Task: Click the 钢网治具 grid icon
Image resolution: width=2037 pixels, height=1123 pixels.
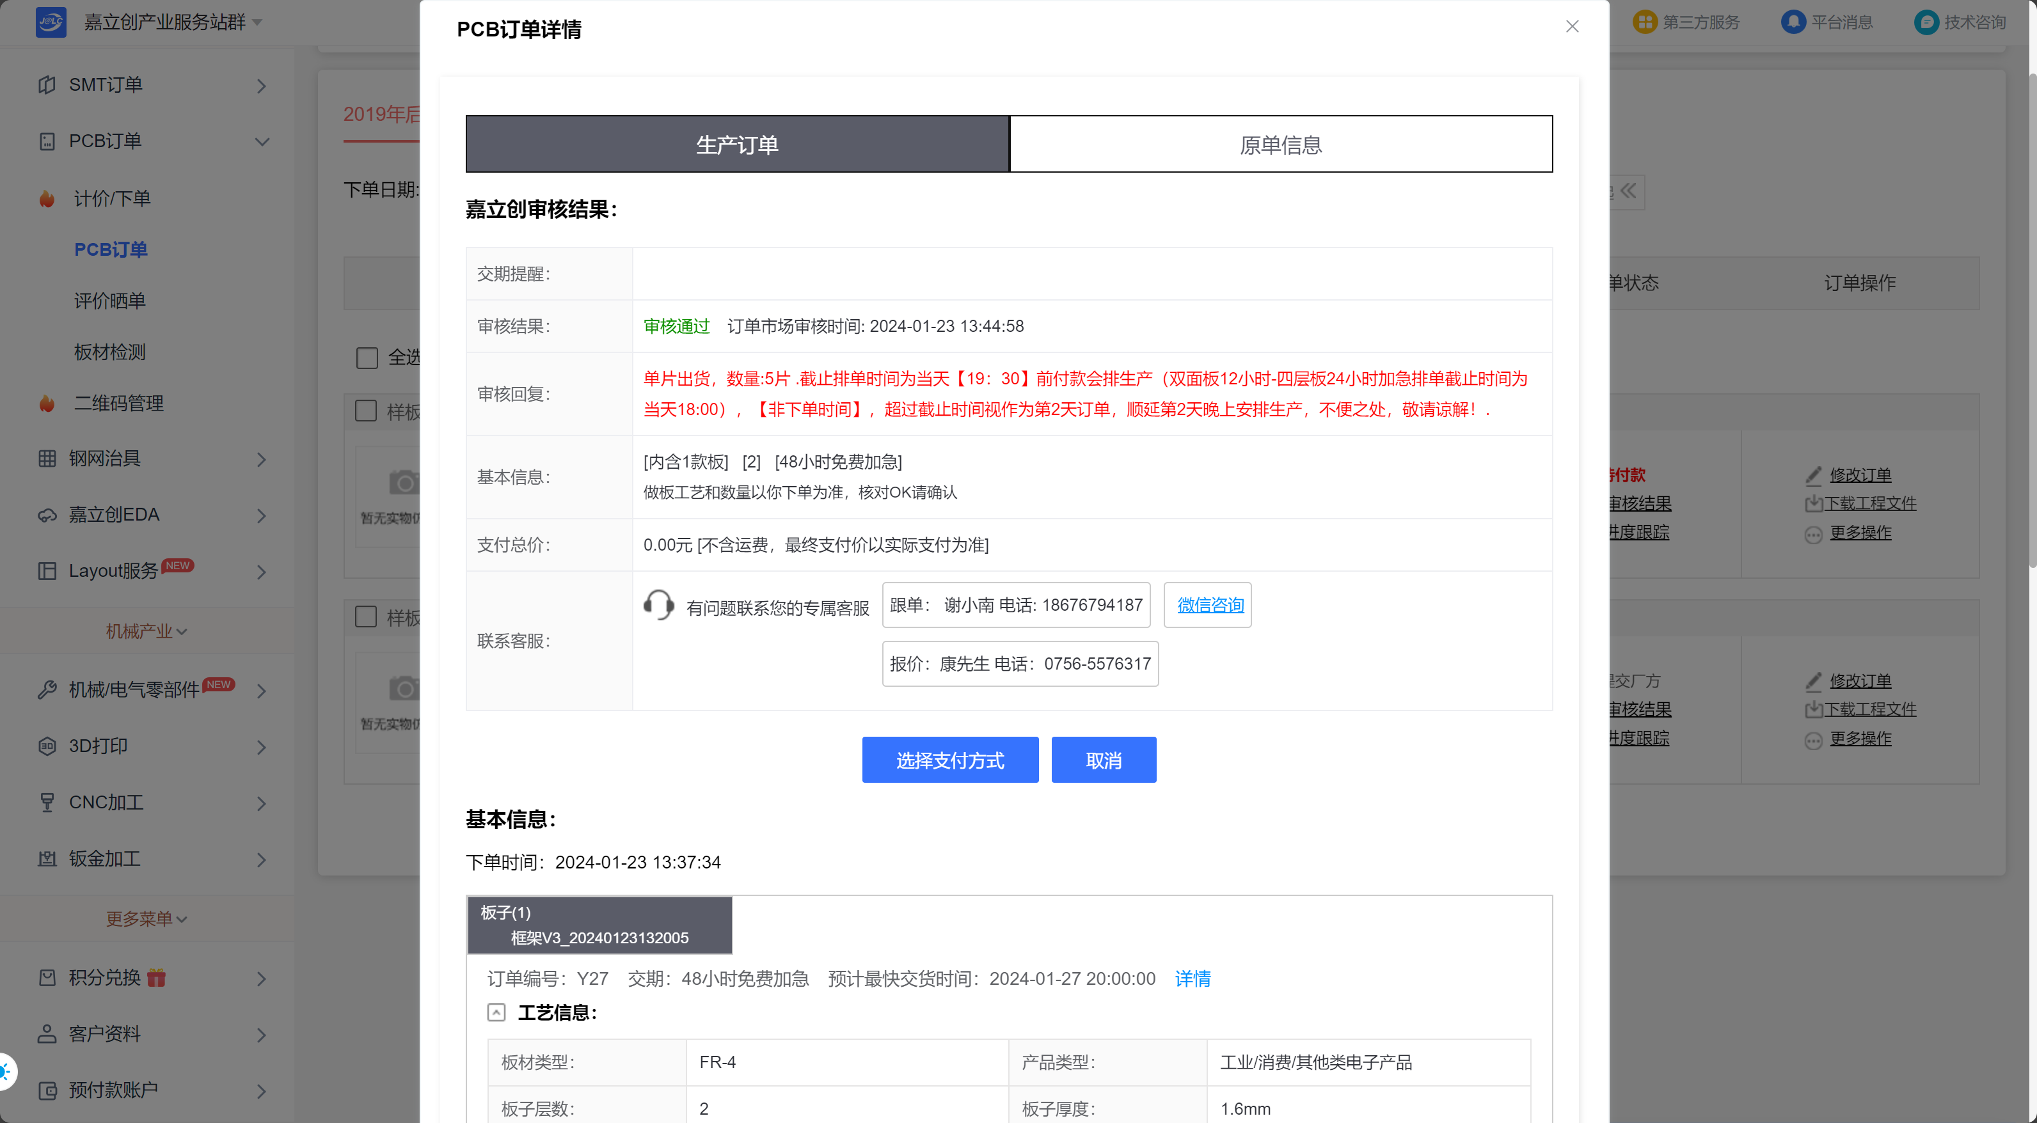Action: pyautogui.click(x=47, y=459)
